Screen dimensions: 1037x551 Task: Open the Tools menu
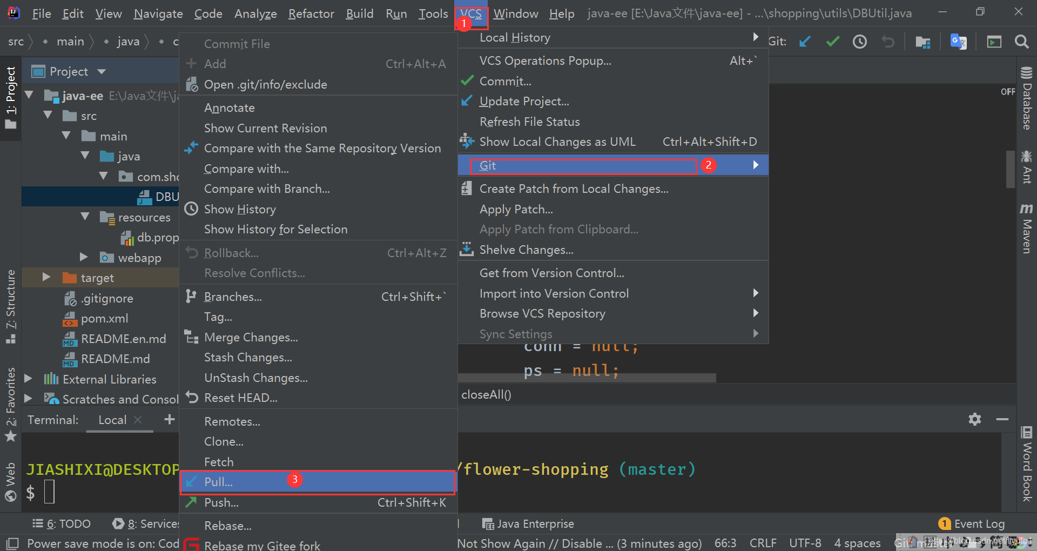(433, 14)
